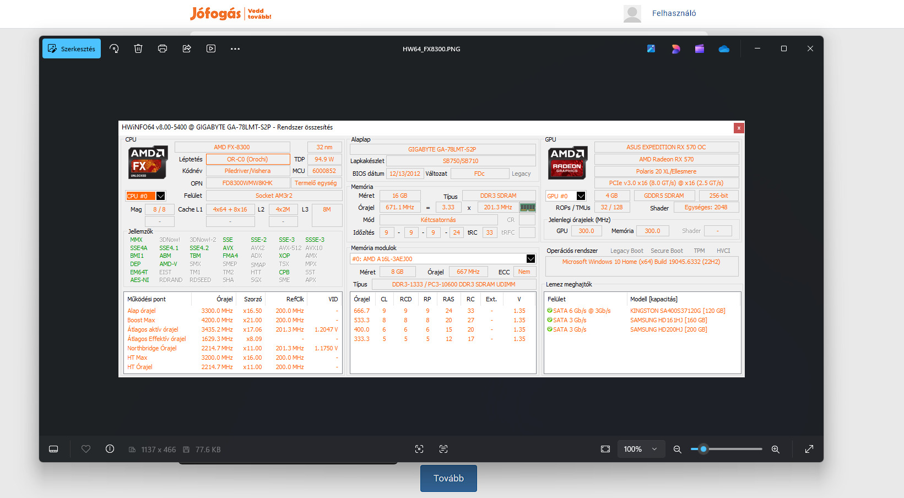Viewport: 904px width, 498px height.
Task: Print the current image
Action: point(163,48)
